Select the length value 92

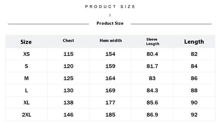[x=194, y=115]
